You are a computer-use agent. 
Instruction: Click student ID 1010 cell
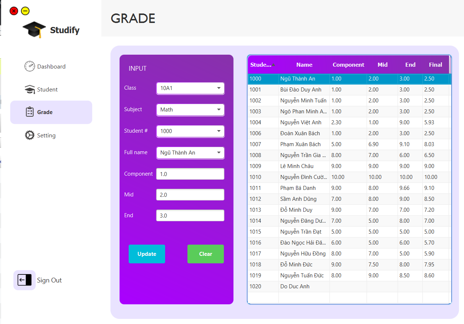(263, 177)
